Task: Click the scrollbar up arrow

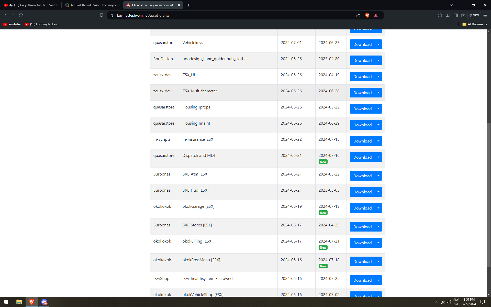Action: tap(489, 32)
